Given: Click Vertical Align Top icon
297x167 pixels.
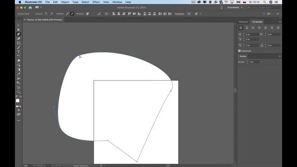Looking at the screenshot, I should click(x=129, y=13).
